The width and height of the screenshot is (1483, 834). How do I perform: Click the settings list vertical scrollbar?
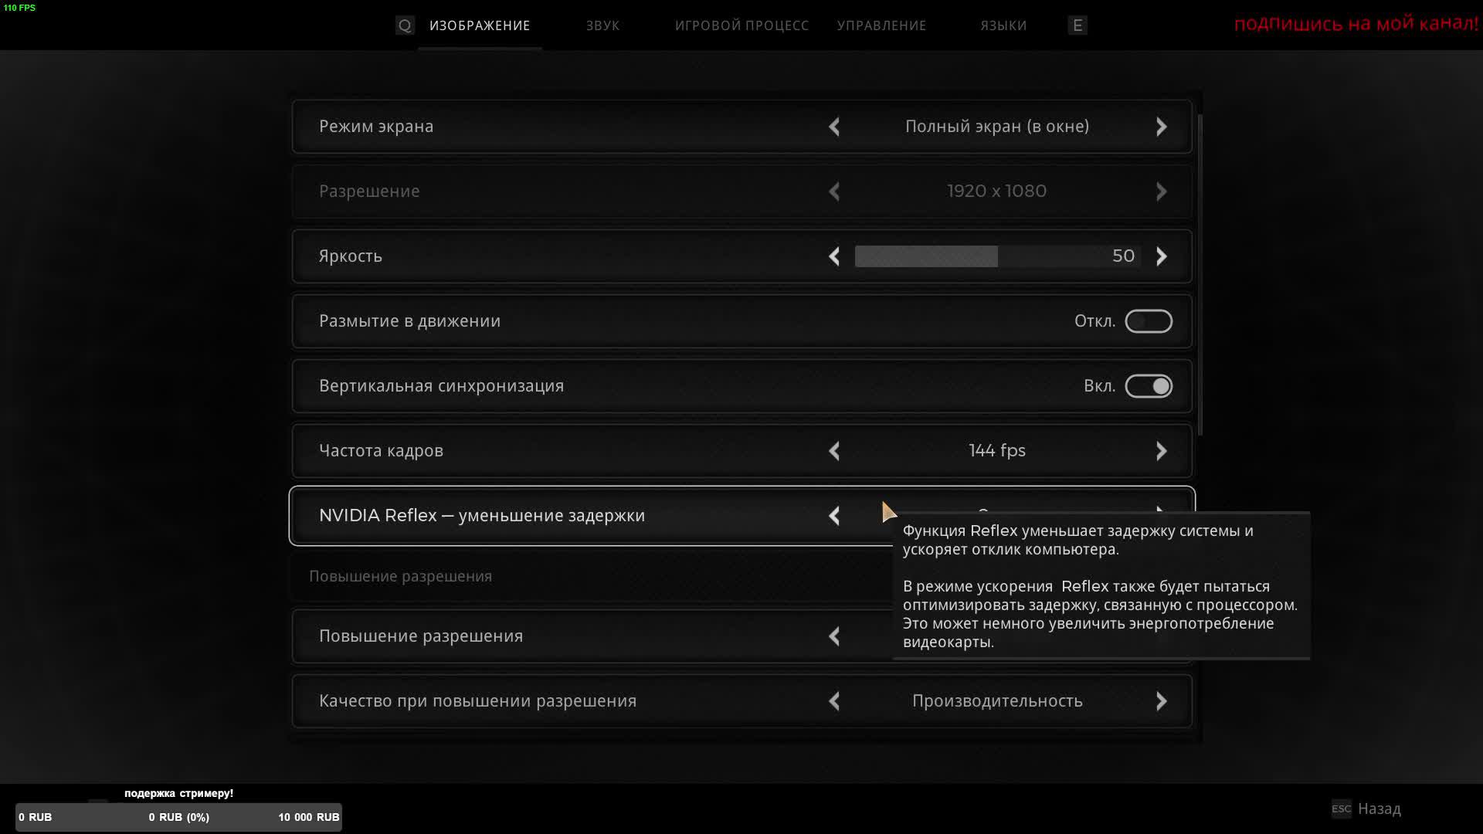click(x=1200, y=274)
